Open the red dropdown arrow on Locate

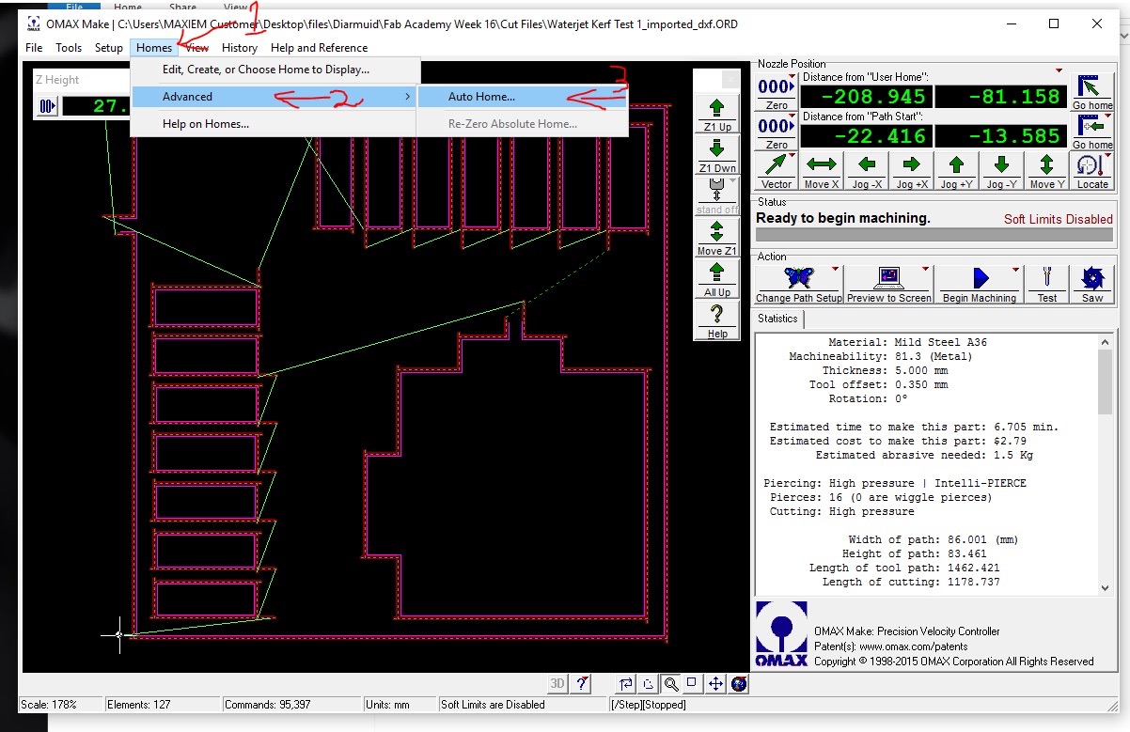coord(1109,156)
